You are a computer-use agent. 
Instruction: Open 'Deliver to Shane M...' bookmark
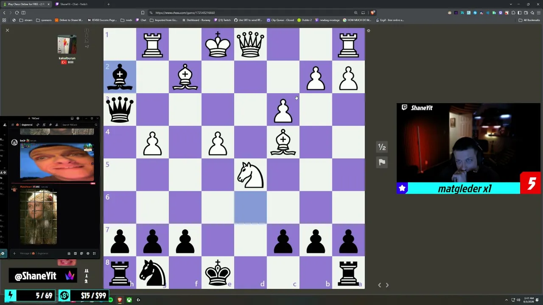coord(69,20)
